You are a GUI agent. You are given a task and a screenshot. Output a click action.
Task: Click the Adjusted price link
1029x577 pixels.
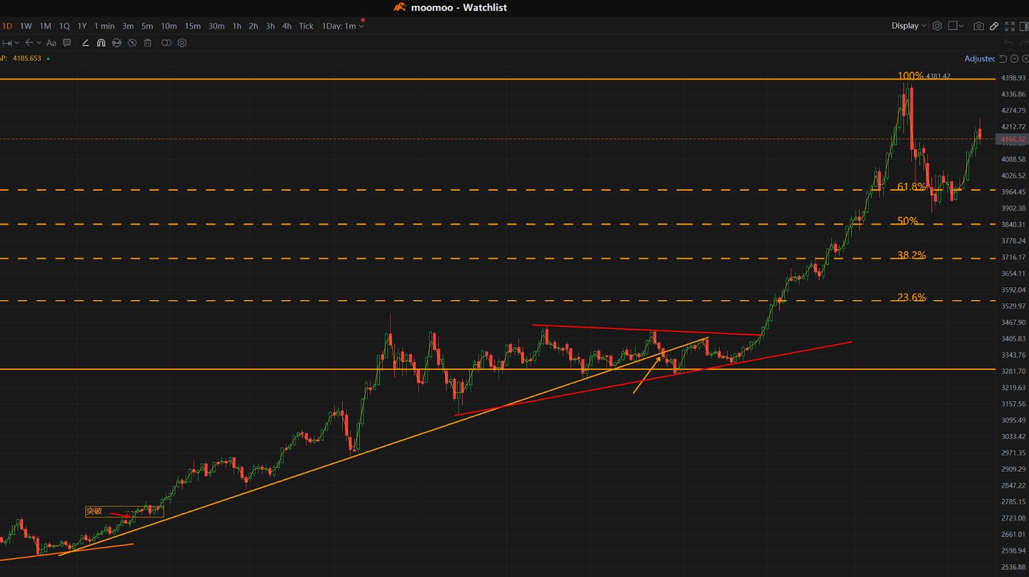pos(979,58)
